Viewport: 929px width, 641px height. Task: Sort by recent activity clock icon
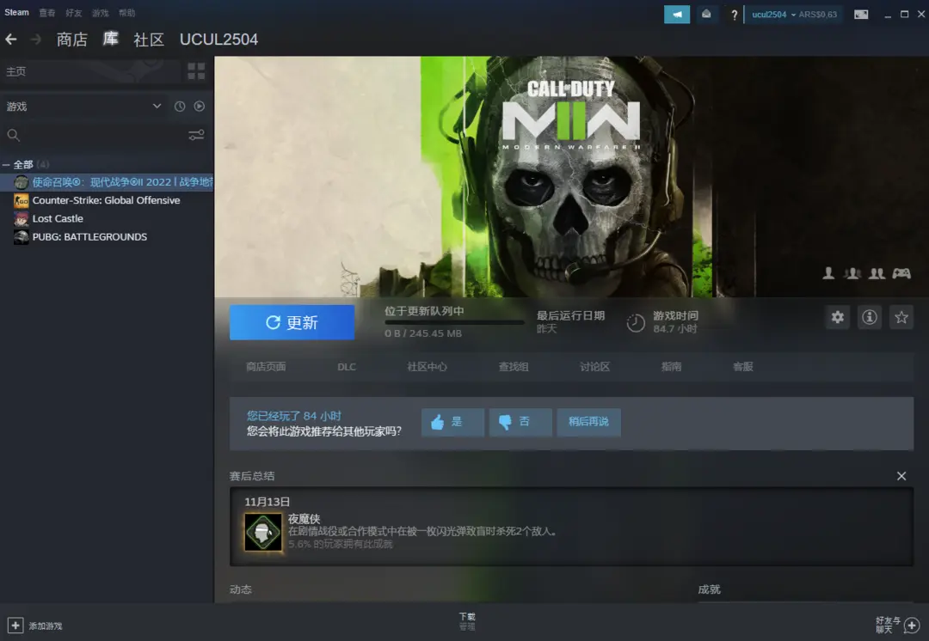pos(180,107)
